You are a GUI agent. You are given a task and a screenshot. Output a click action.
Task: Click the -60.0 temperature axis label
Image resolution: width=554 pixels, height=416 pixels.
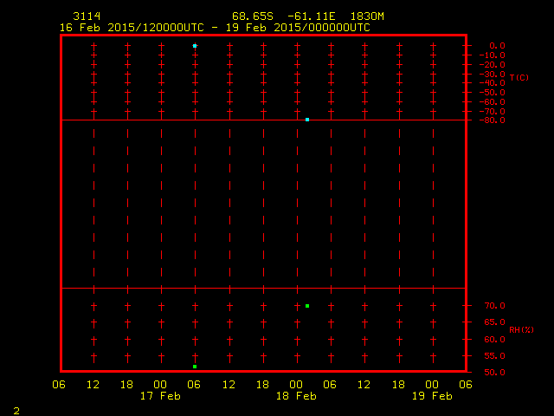click(x=493, y=102)
